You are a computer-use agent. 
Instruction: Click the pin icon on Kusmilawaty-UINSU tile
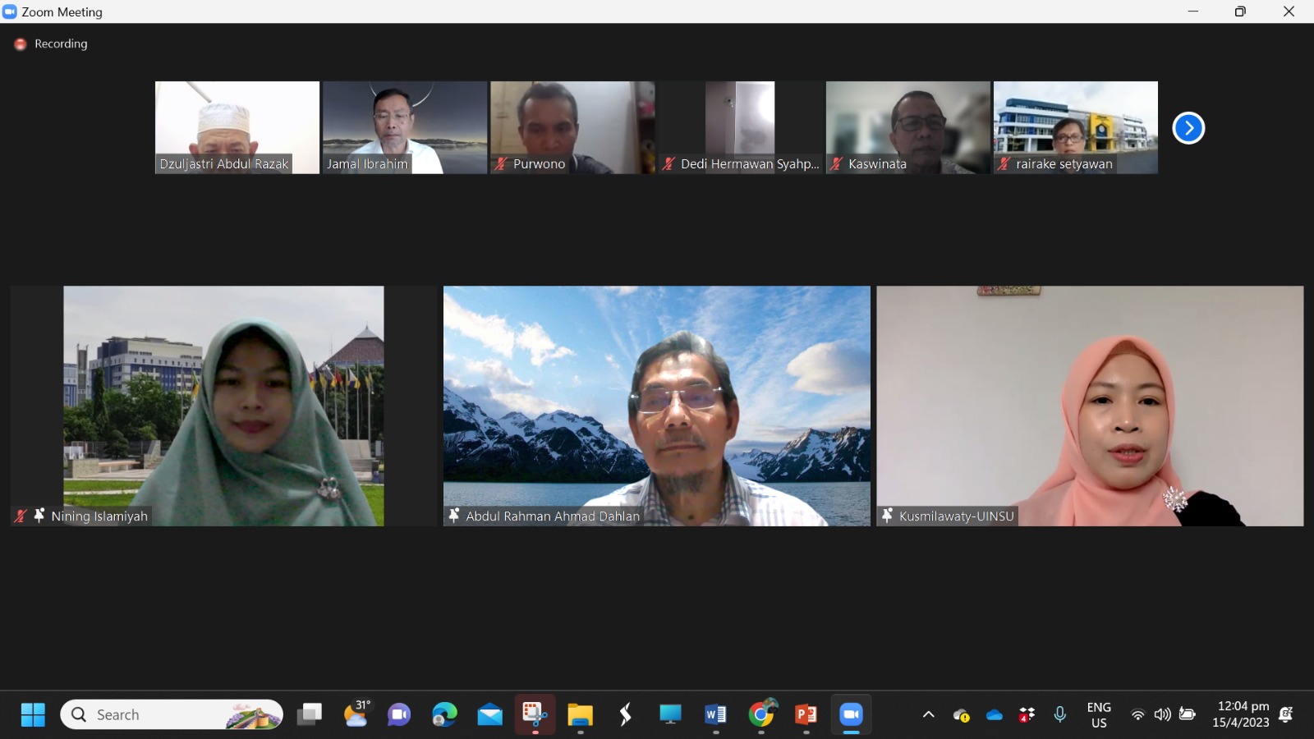pos(887,516)
